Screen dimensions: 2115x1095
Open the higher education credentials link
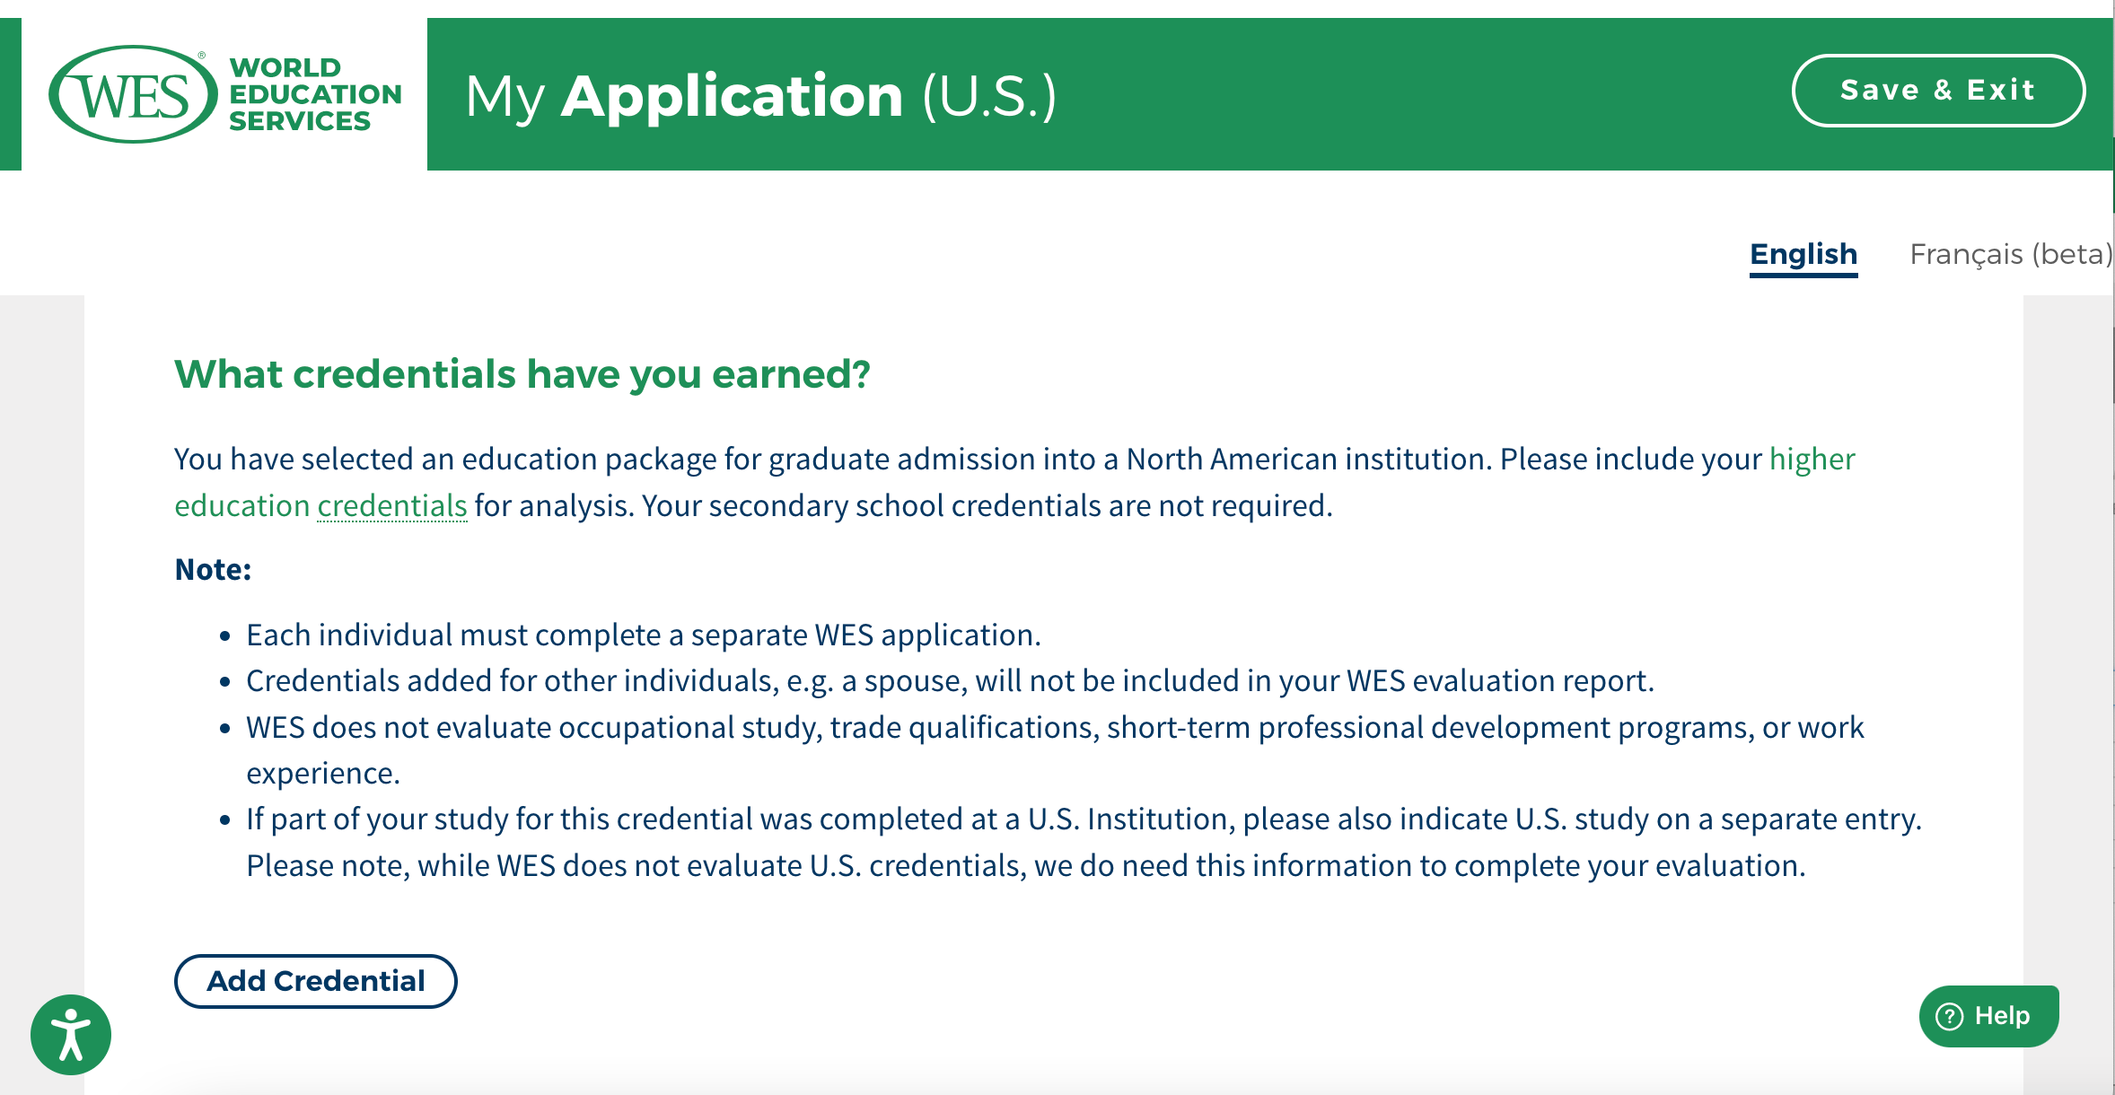point(1812,460)
